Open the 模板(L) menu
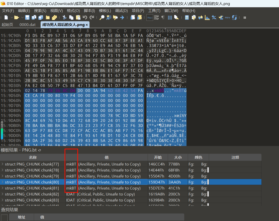This screenshot has width=279, height=221. click(105, 10)
